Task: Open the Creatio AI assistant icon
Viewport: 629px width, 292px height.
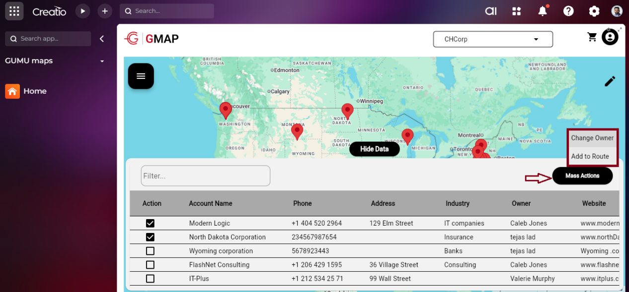Action: 491,11
